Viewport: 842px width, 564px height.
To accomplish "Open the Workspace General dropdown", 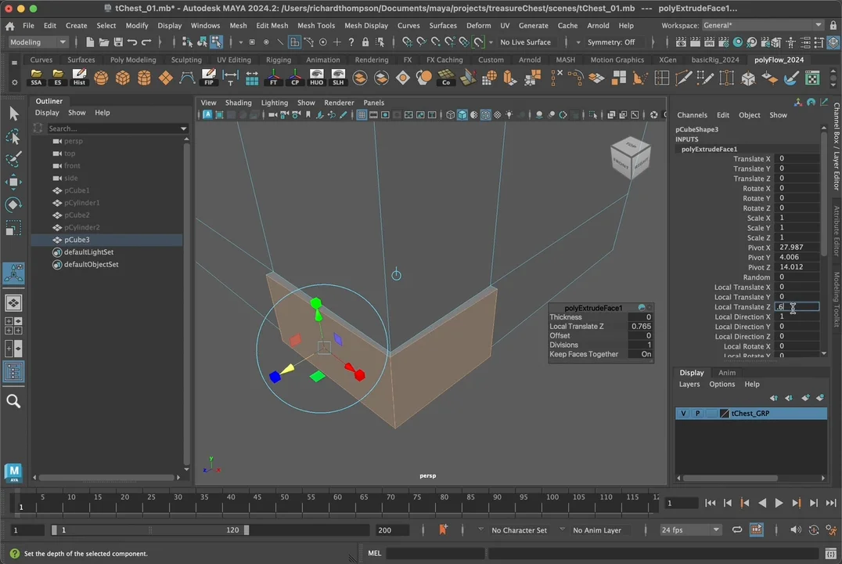I will click(762, 26).
